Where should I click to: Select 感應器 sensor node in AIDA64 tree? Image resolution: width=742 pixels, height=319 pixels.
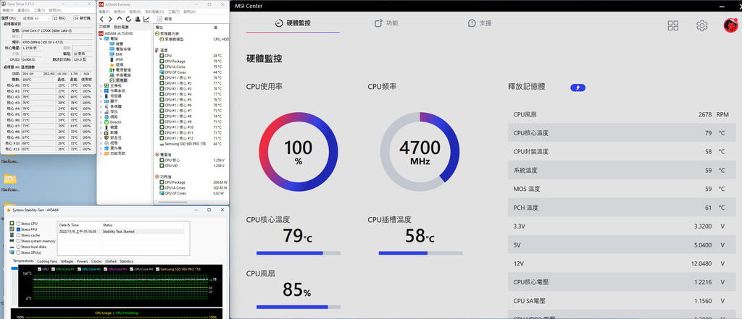click(x=118, y=80)
